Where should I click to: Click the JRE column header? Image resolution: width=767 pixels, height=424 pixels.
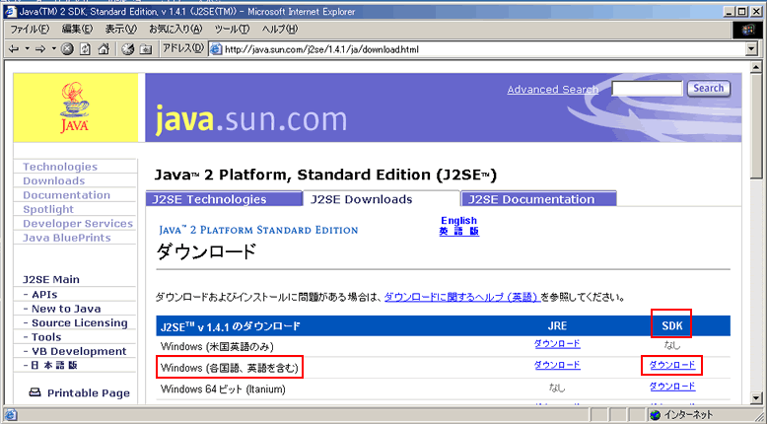(557, 326)
